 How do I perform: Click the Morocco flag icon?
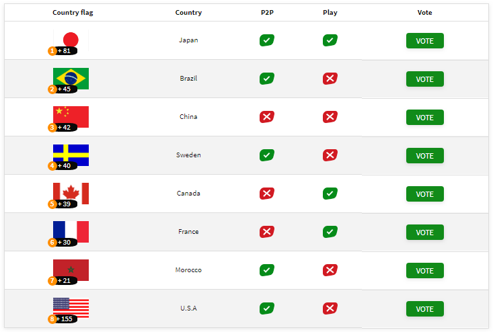pyautogui.click(x=71, y=270)
